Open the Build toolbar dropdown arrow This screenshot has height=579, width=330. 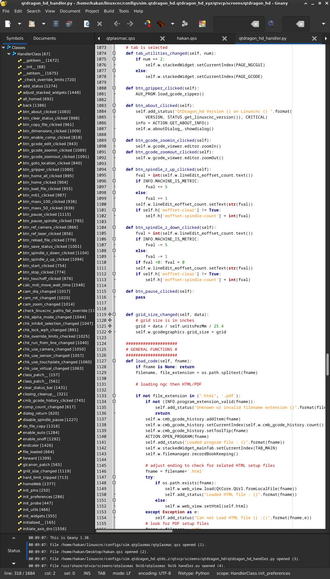point(173,24)
